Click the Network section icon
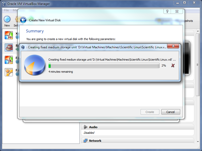202x151 pixels. click(x=85, y=141)
